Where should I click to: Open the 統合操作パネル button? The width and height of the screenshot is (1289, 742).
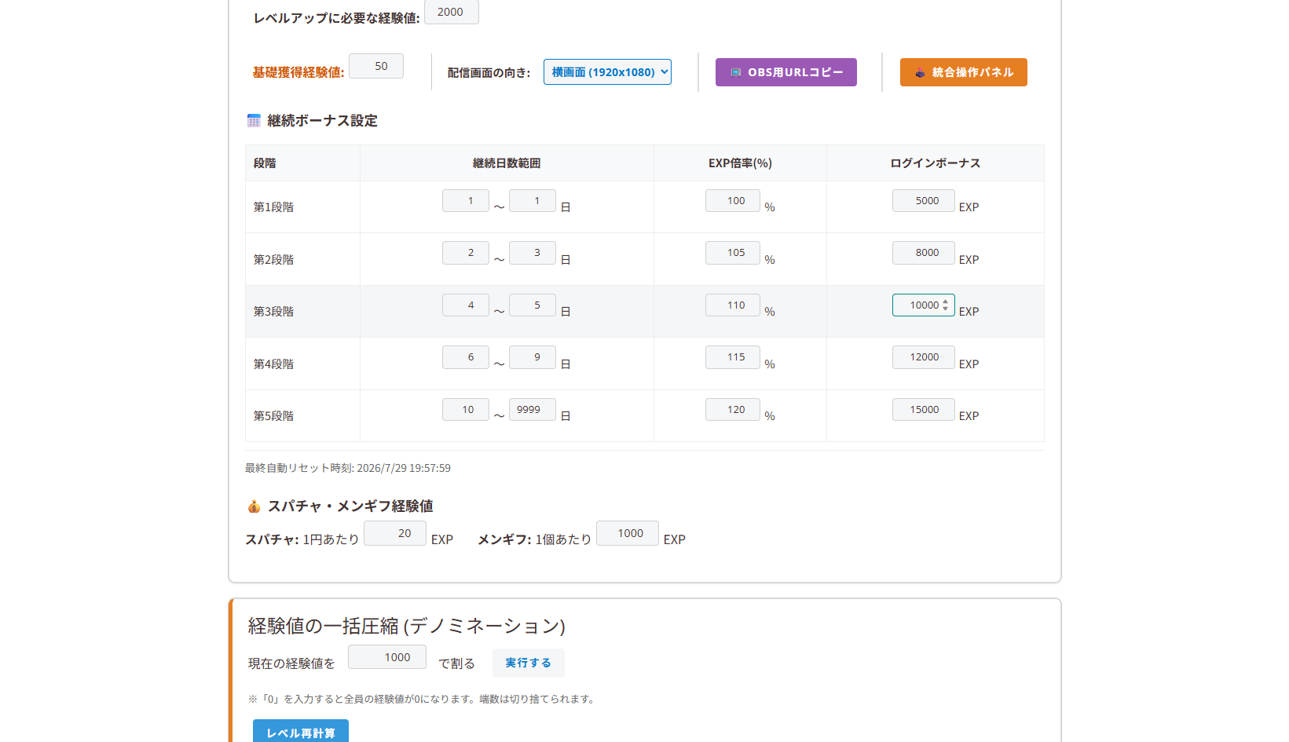pyautogui.click(x=963, y=72)
